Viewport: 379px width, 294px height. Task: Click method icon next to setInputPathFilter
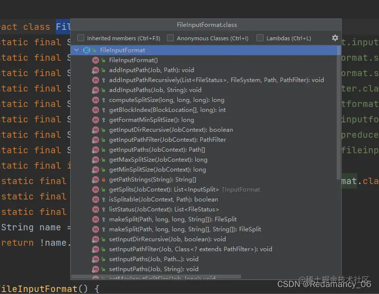click(x=96, y=249)
